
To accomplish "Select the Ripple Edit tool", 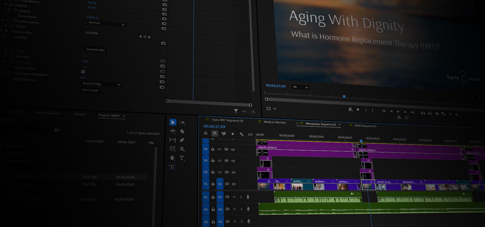I will coord(173,131).
